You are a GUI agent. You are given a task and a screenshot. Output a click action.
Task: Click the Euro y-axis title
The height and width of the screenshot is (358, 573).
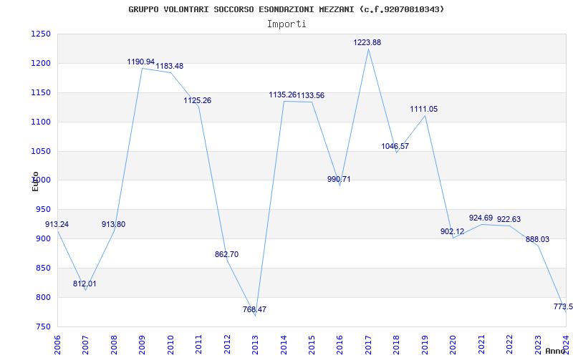click(35, 182)
